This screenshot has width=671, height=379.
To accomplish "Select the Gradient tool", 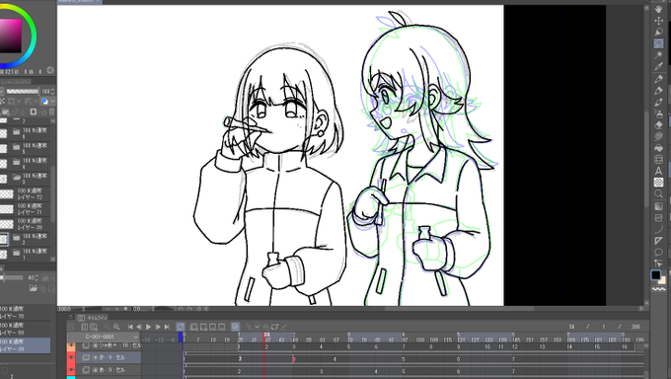I will [x=658, y=206].
